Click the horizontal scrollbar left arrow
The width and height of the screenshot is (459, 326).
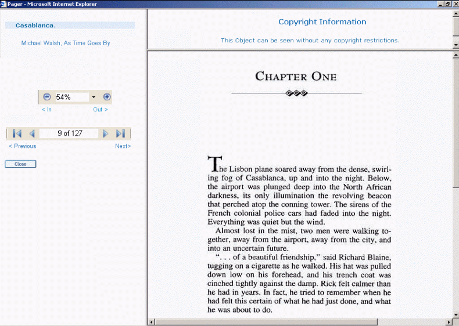tap(151, 322)
